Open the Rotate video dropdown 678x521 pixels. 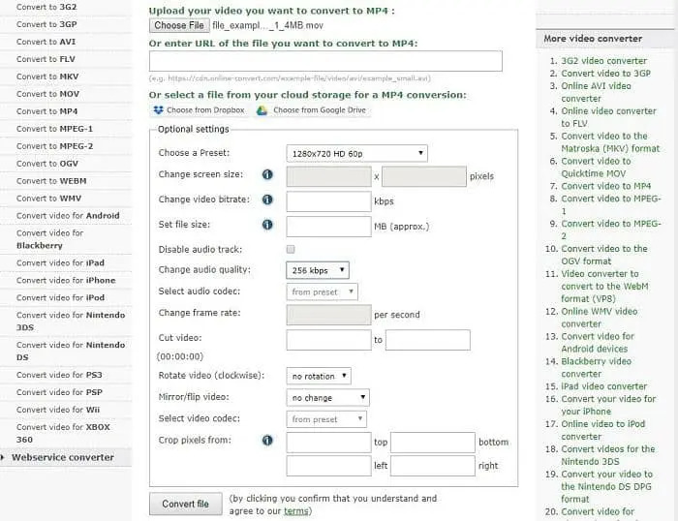[319, 376]
